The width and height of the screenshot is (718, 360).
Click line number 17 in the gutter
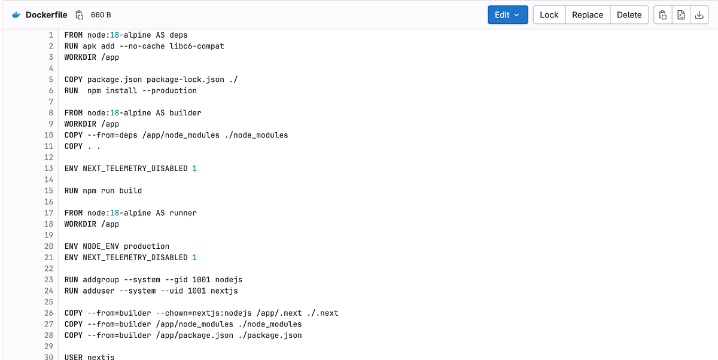[48, 212]
